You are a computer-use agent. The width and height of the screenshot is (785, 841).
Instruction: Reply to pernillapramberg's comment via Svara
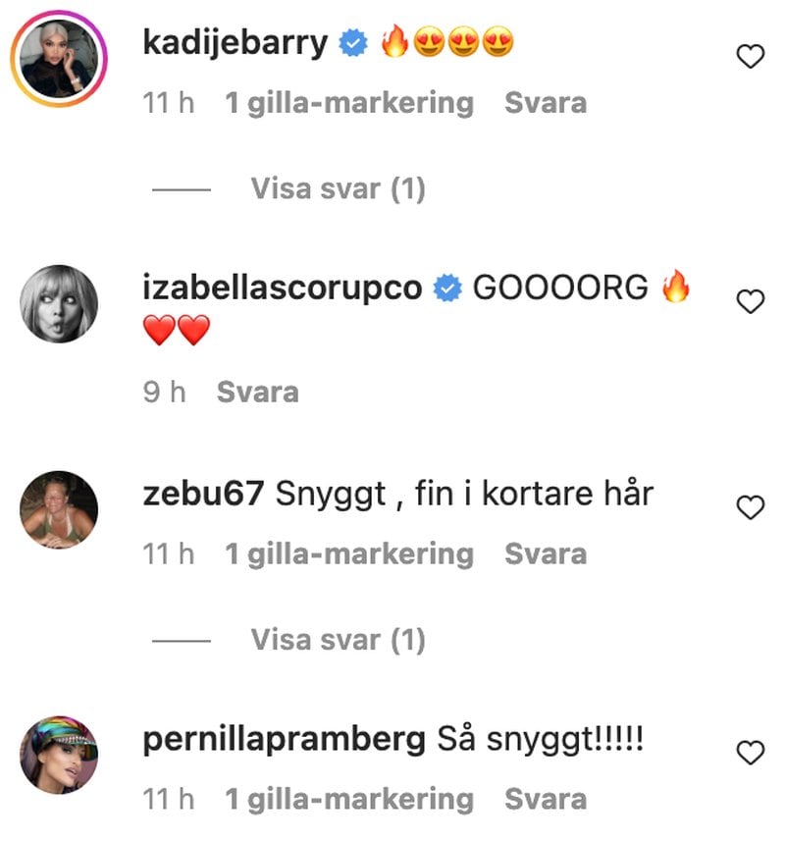click(546, 799)
